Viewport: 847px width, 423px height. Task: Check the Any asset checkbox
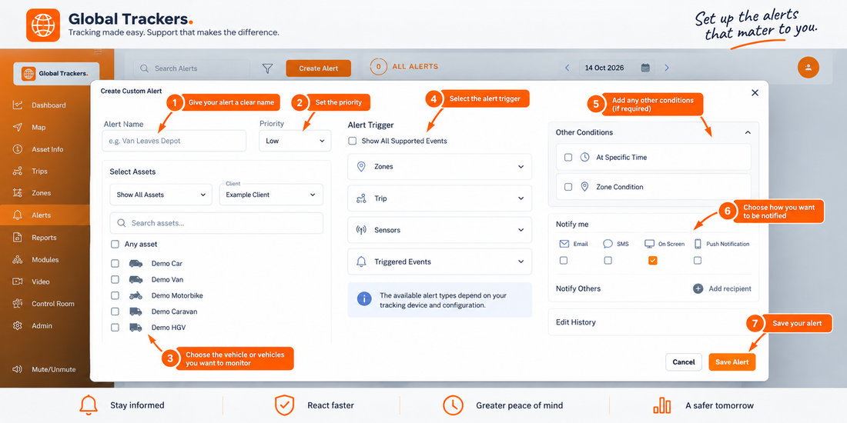(115, 244)
